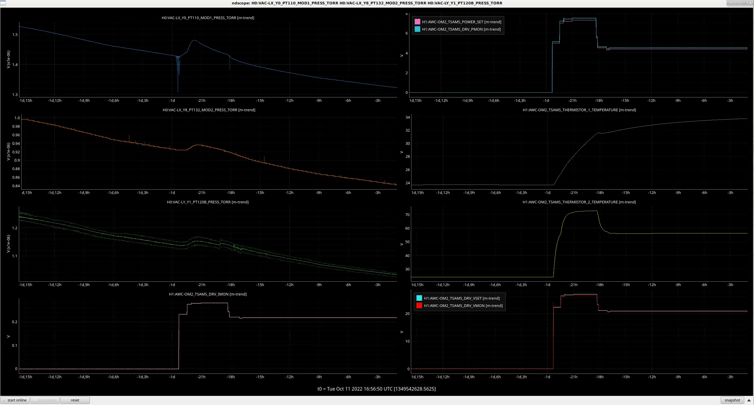The width and height of the screenshot is (754, 405).
Task: Click the 70 y-axis label of THERMISTOR_2 plot
Action: pyautogui.click(x=407, y=215)
